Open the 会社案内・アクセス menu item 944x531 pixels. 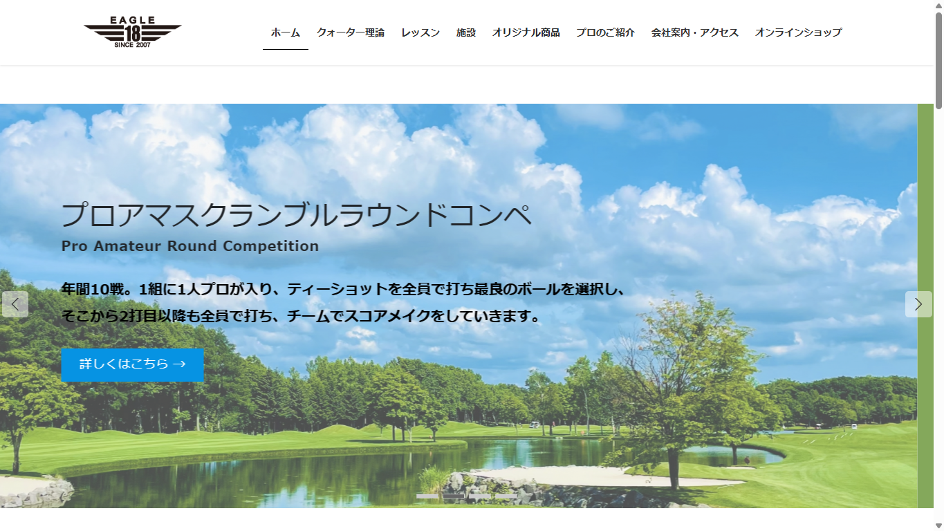point(695,32)
